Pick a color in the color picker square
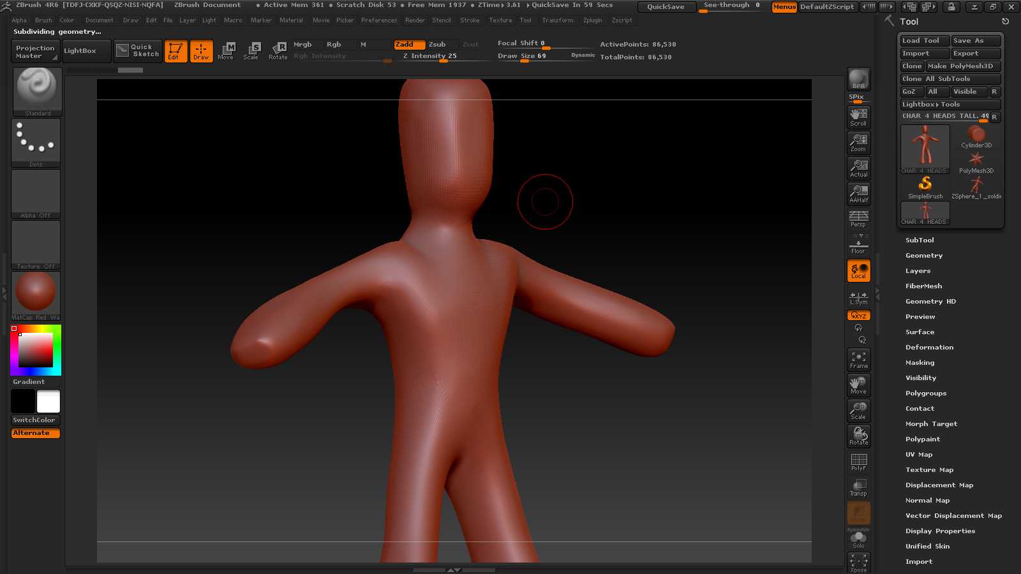This screenshot has width=1021, height=574. 35,350
